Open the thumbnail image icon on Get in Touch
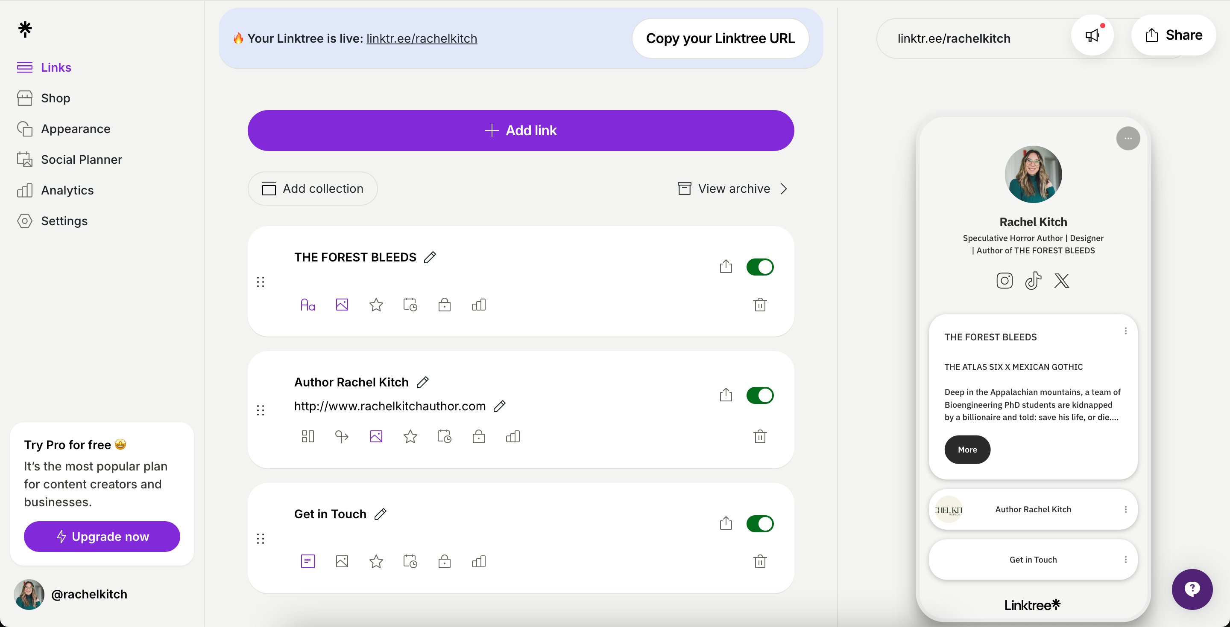Viewport: 1230px width, 627px height. coord(342,561)
